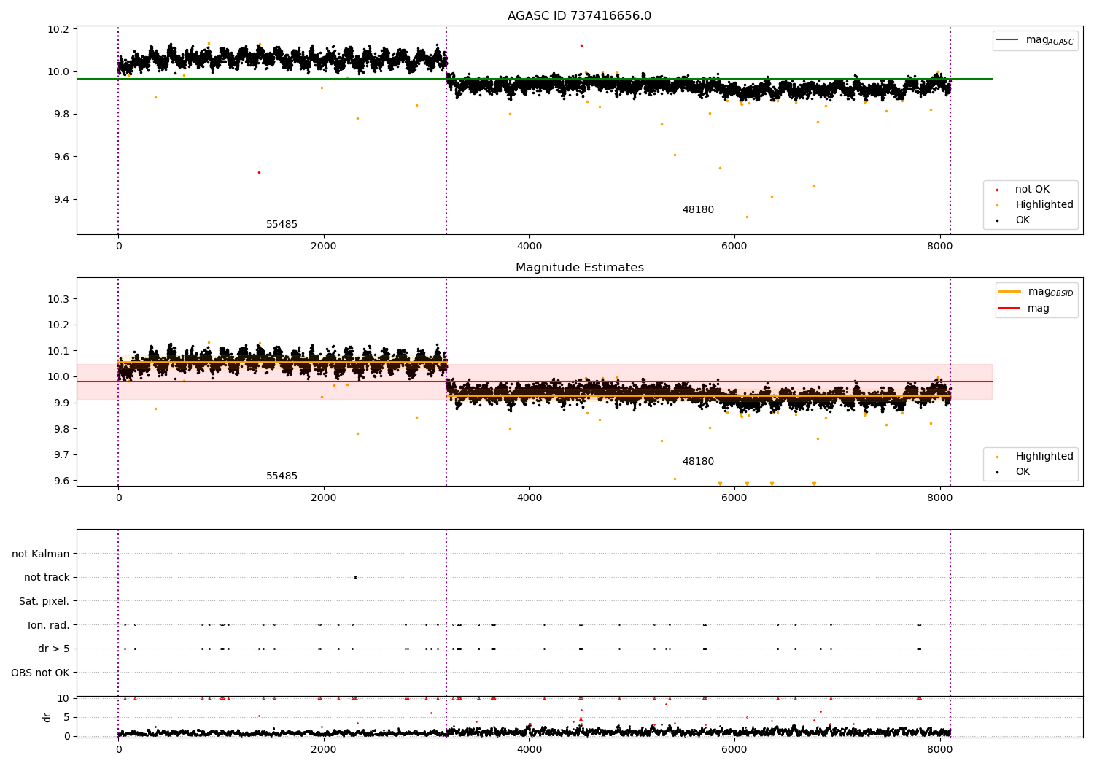Click the orange line sample beside mag OBSID
Viewport: 1094px width, 766px height.
(1010, 292)
